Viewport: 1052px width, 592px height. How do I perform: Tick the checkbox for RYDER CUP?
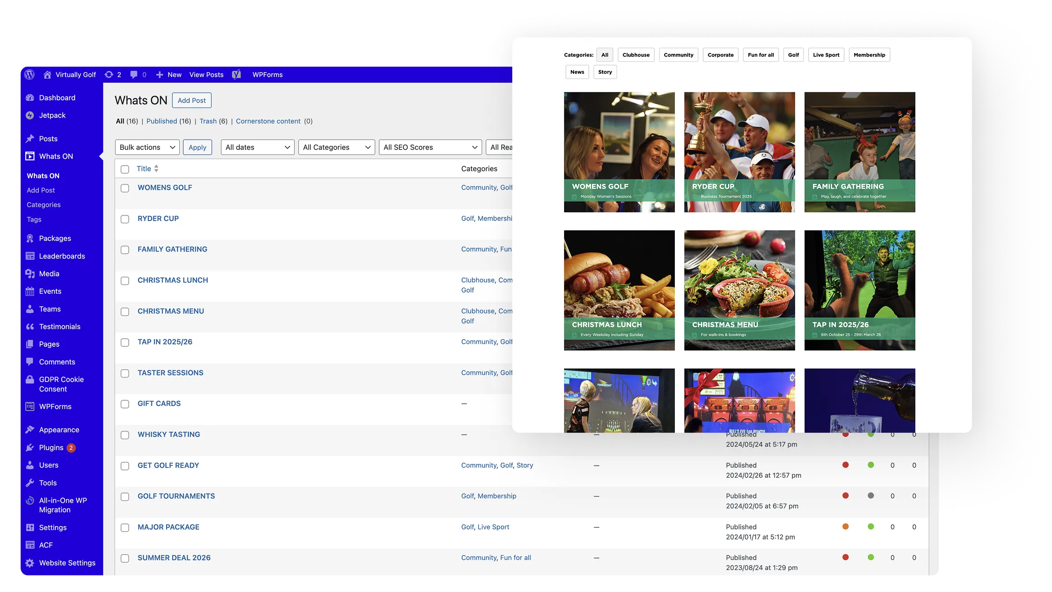125,219
